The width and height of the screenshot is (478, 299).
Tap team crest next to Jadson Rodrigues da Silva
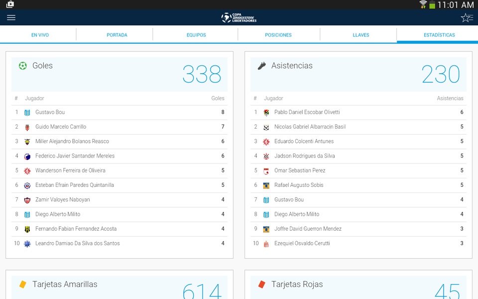266,156
